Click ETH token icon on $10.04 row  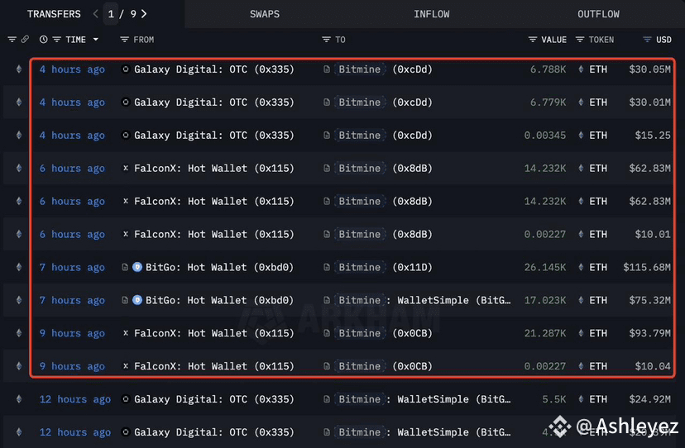pyautogui.click(x=581, y=366)
